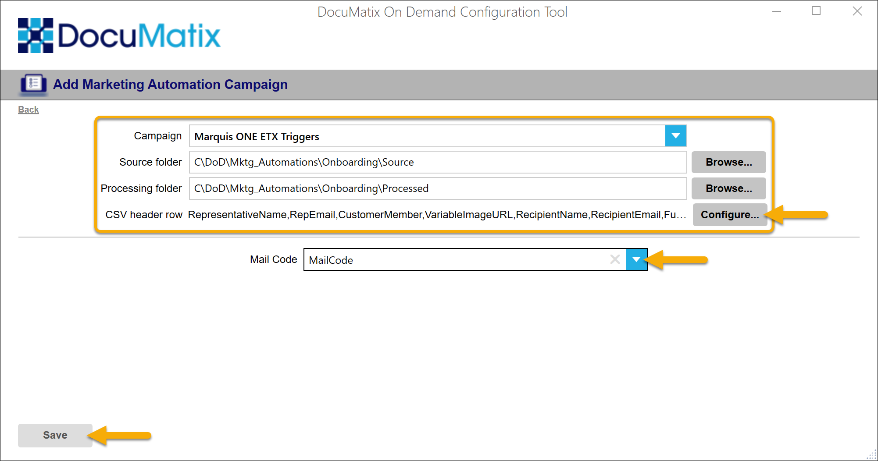Click the Mail Code label
This screenshot has height=461, width=878.
point(274,259)
